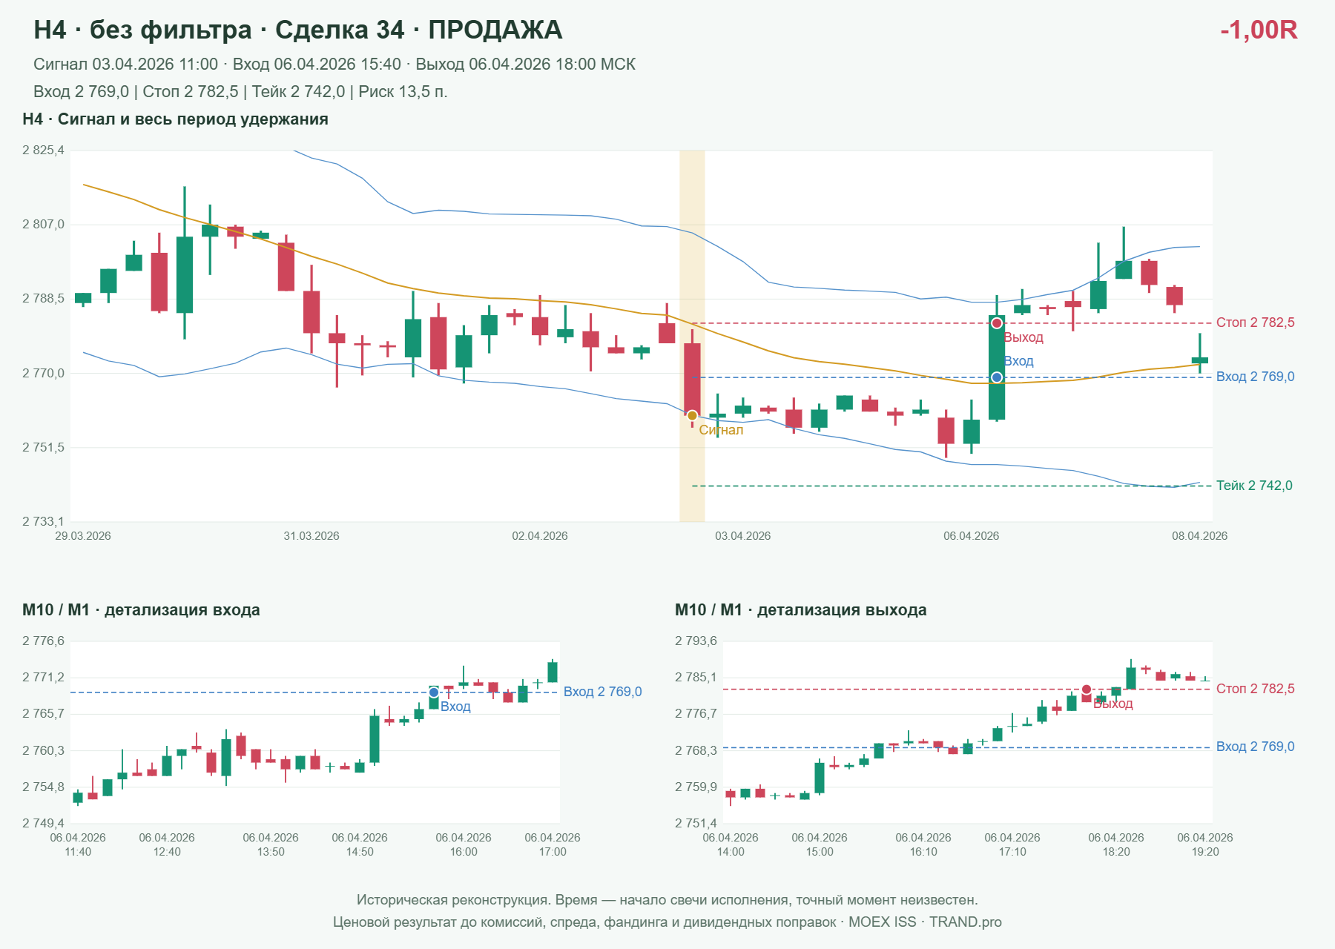Click the 'Стоп 2 782,5' label on H4 chart

[1256, 323]
